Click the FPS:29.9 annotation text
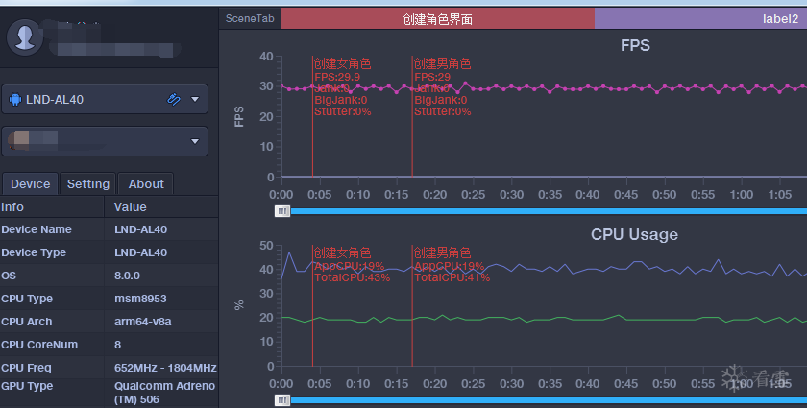The width and height of the screenshot is (807, 408). tap(337, 77)
